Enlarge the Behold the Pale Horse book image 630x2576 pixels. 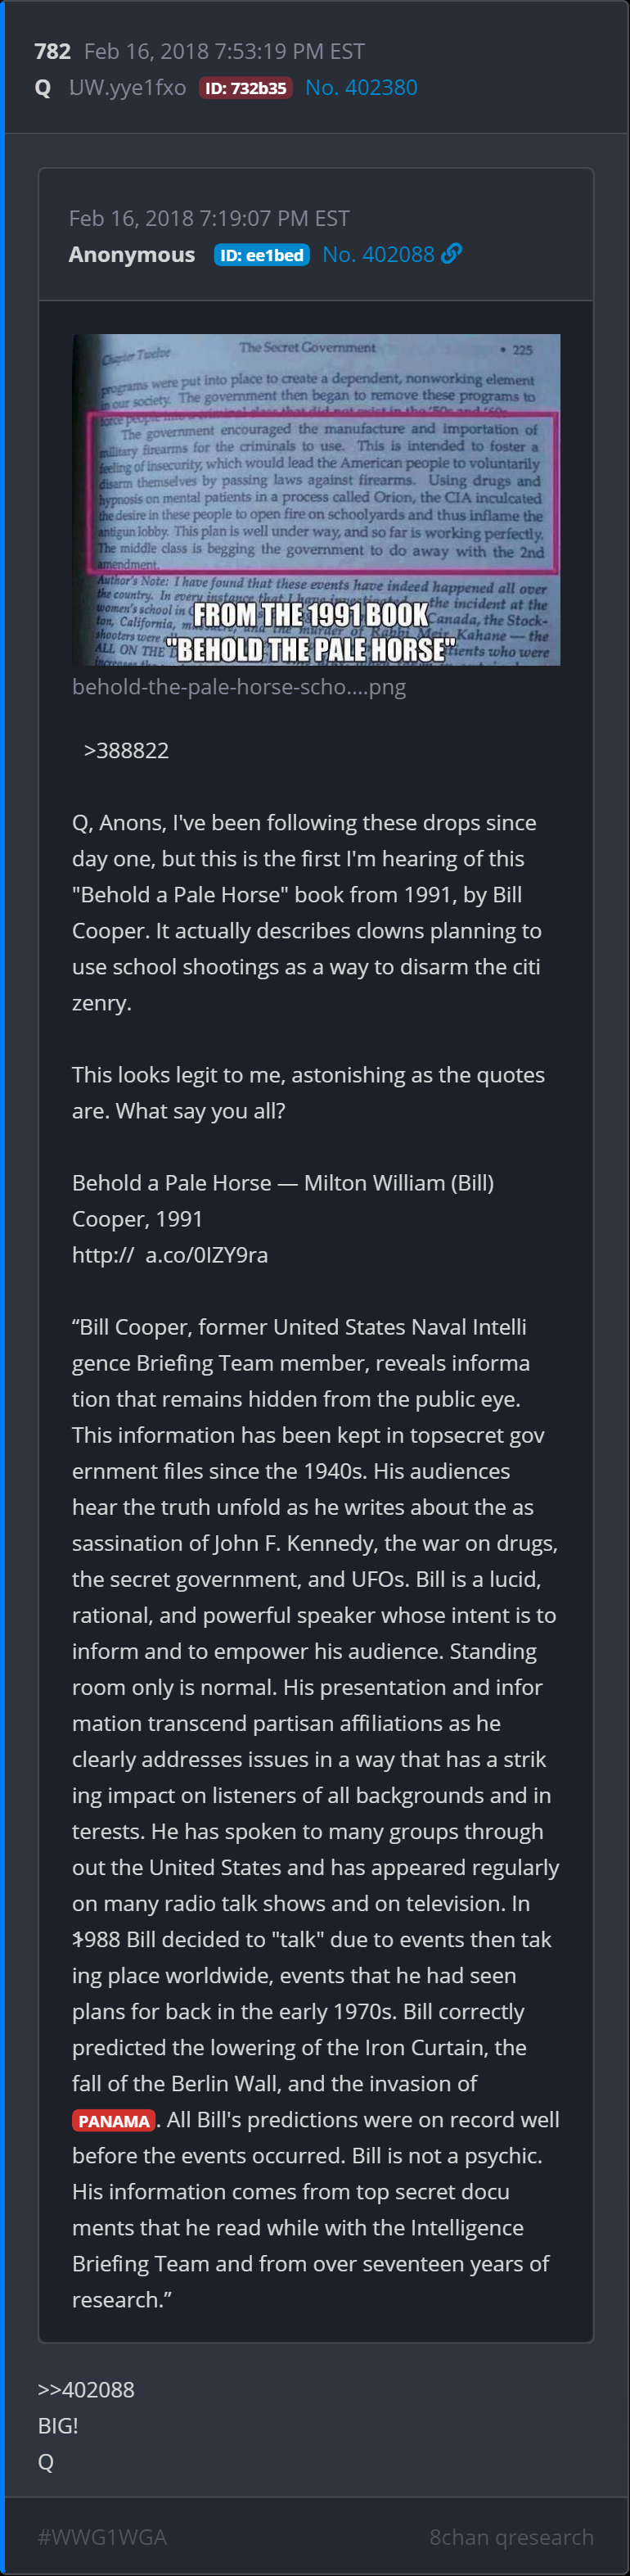tap(316, 499)
